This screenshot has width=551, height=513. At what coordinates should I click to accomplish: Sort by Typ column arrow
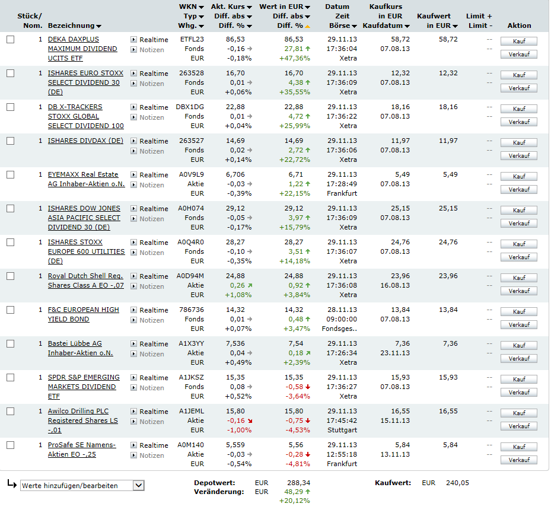click(x=201, y=17)
